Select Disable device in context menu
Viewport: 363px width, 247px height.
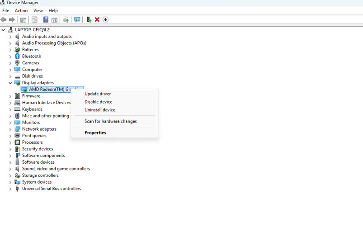pos(98,102)
